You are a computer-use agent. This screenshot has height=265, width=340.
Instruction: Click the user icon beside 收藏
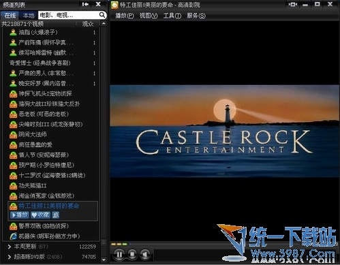point(55,215)
